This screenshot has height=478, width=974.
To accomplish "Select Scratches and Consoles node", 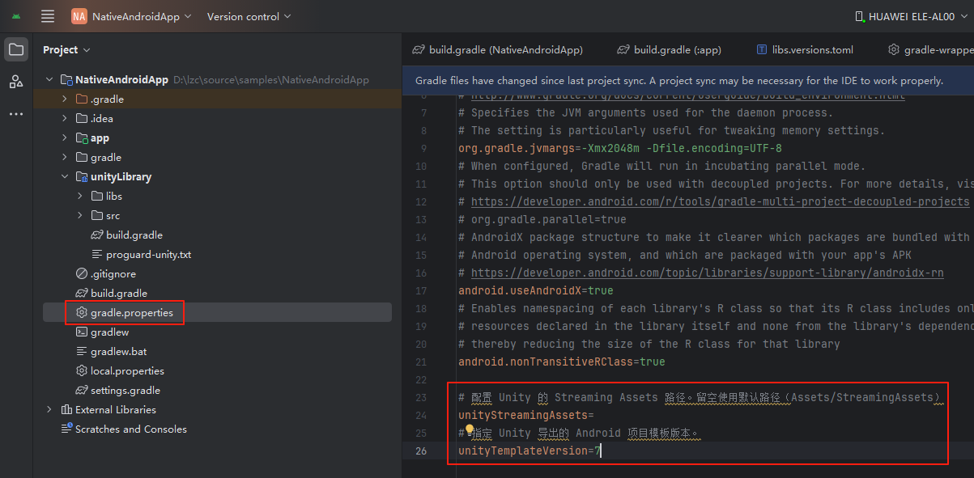I will click(131, 429).
